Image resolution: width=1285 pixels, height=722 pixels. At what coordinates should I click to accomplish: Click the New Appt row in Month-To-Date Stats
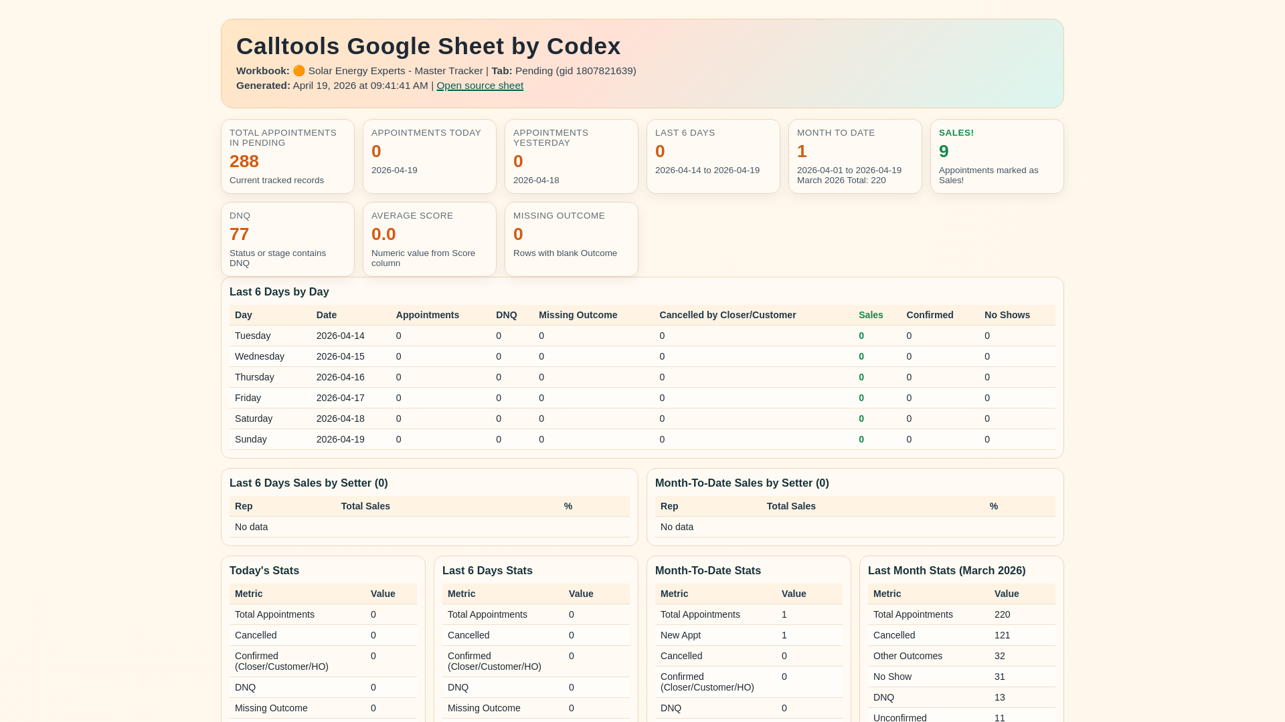tap(749, 635)
